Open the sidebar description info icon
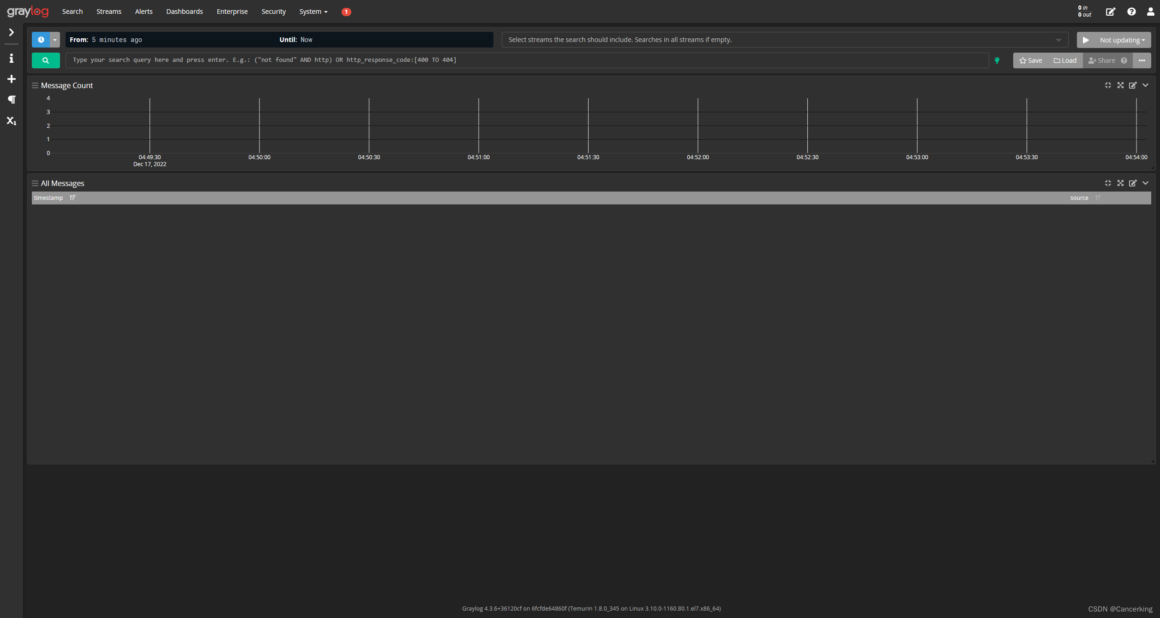This screenshot has width=1160, height=618. pos(12,58)
